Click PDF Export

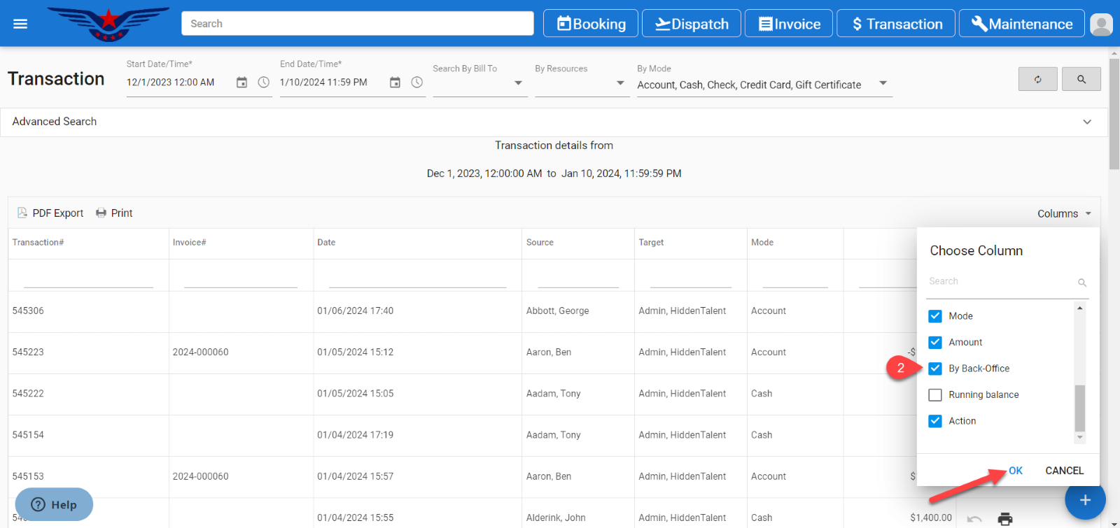point(50,213)
